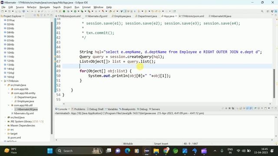Open File Explorer from taskbar

[x=156, y=151]
